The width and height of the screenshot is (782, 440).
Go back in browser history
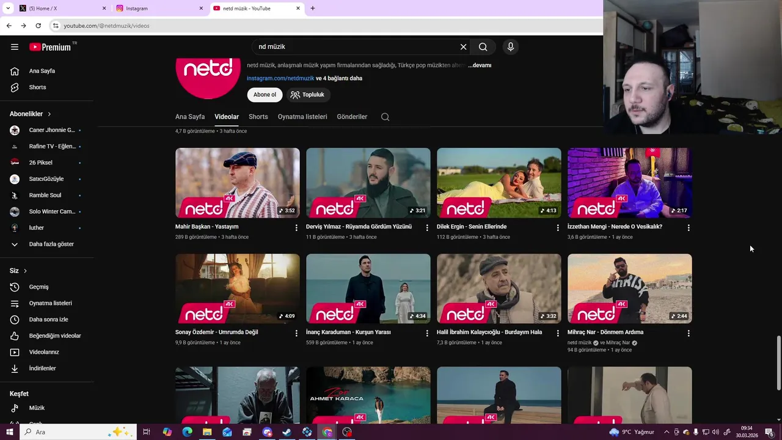pyautogui.click(x=9, y=26)
